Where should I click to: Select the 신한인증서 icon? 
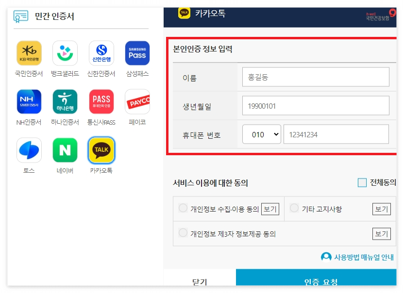point(101,53)
